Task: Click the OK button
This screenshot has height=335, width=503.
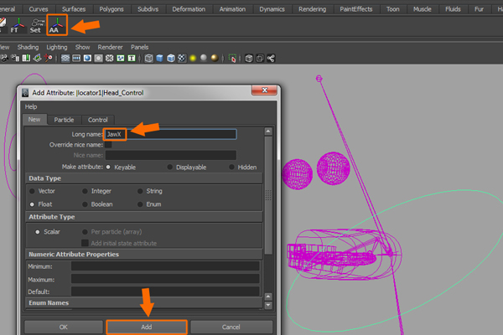Action: pyautogui.click(x=63, y=327)
